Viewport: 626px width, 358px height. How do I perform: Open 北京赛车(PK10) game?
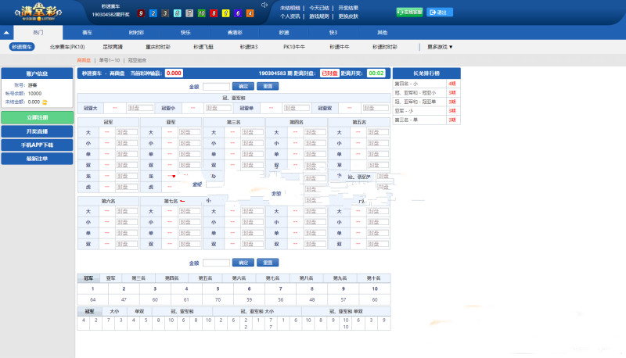[67, 47]
